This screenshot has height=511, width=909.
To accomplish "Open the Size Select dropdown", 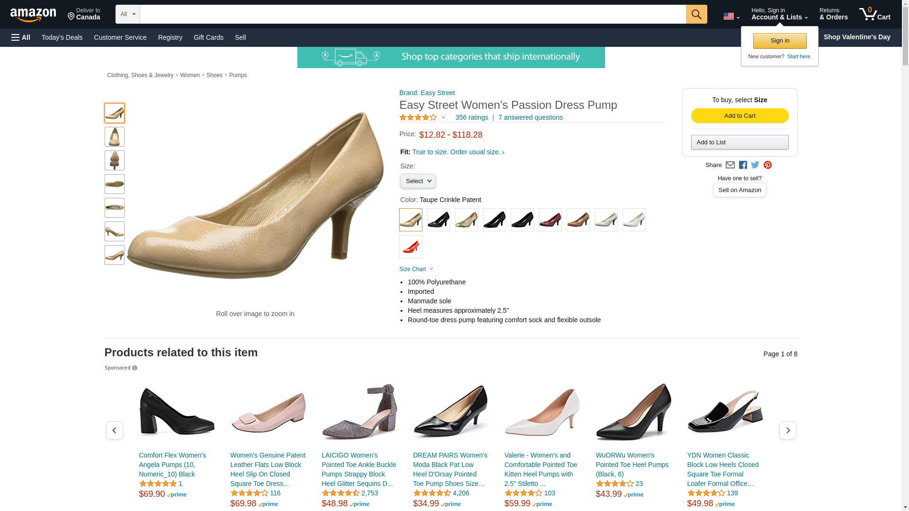I will [x=418, y=181].
